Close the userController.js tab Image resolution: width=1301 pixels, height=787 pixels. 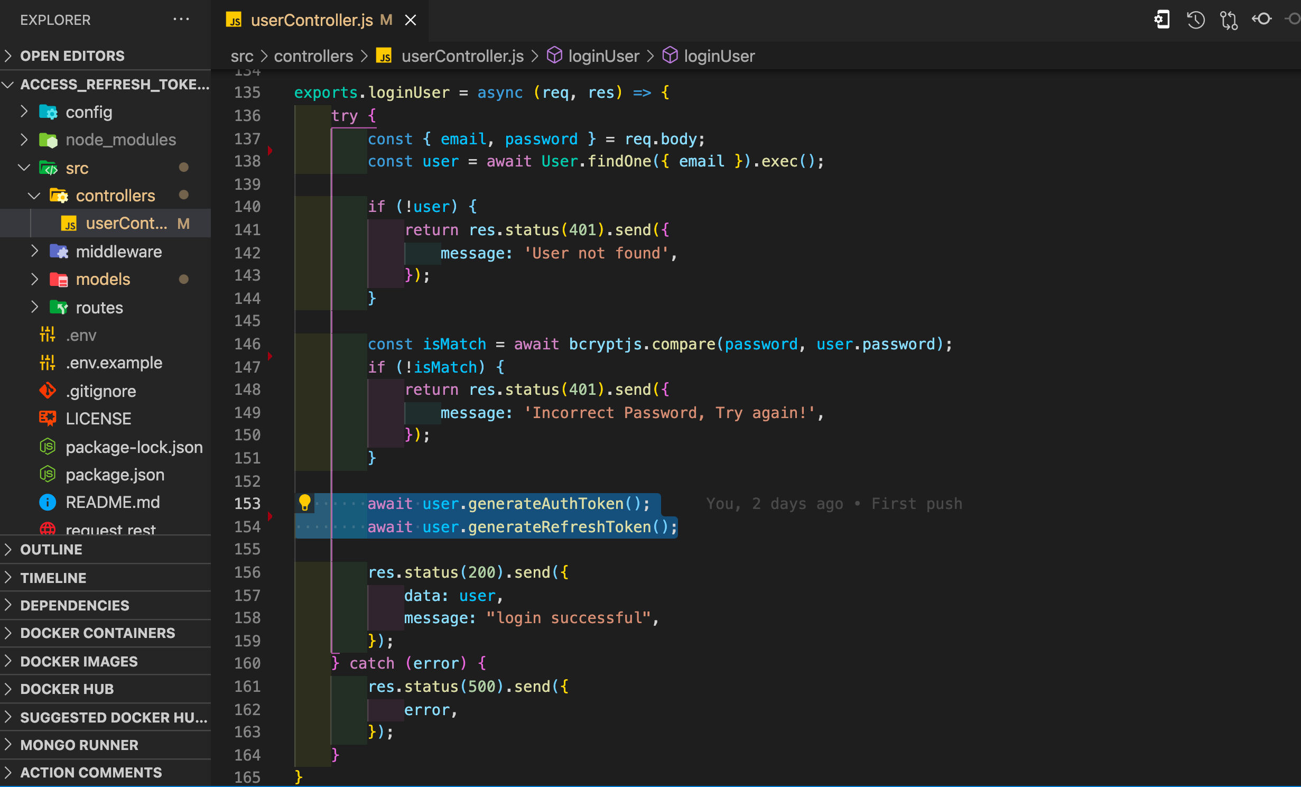point(411,20)
